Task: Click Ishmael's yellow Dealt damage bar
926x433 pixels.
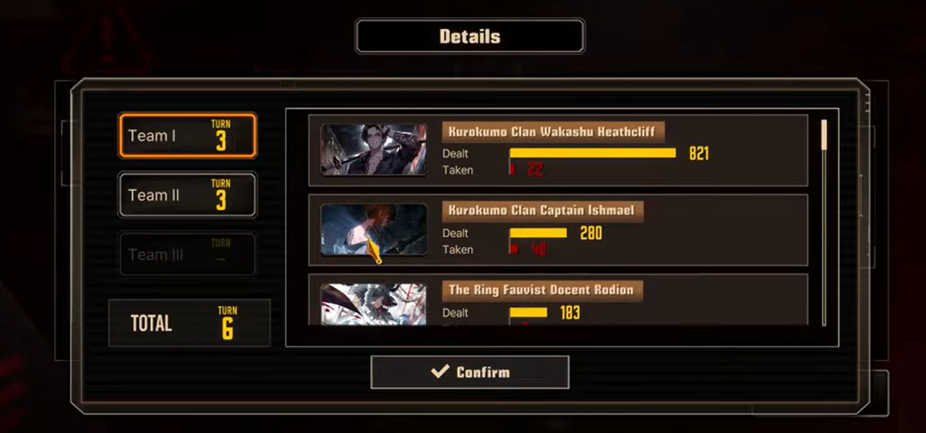Action: pos(538,233)
